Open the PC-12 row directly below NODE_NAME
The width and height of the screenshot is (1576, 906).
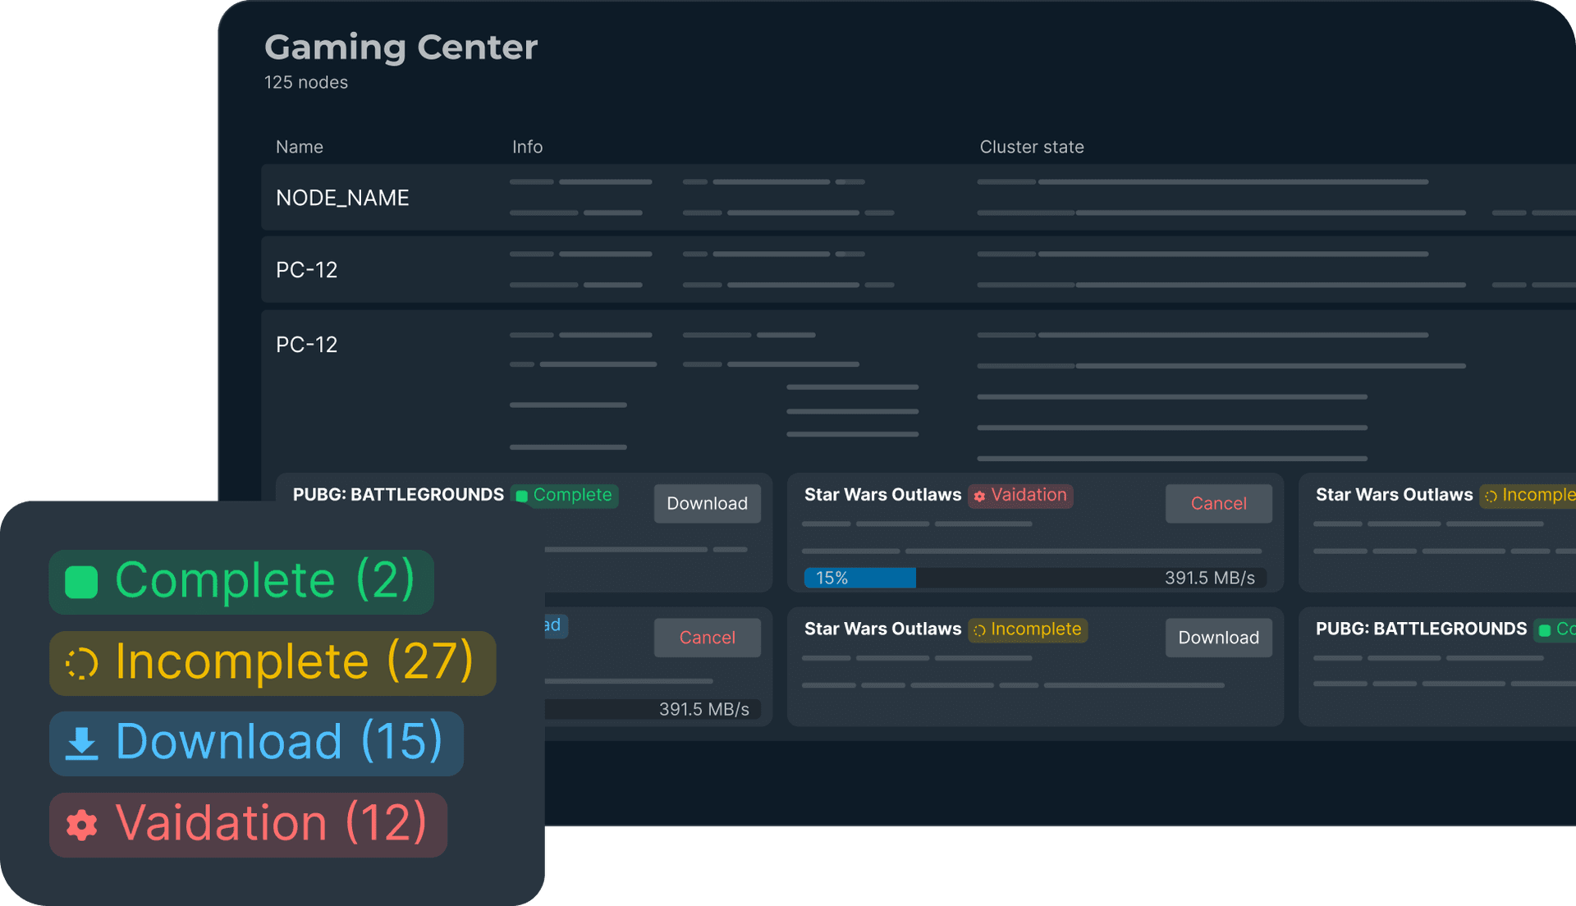(x=919, y=269)
